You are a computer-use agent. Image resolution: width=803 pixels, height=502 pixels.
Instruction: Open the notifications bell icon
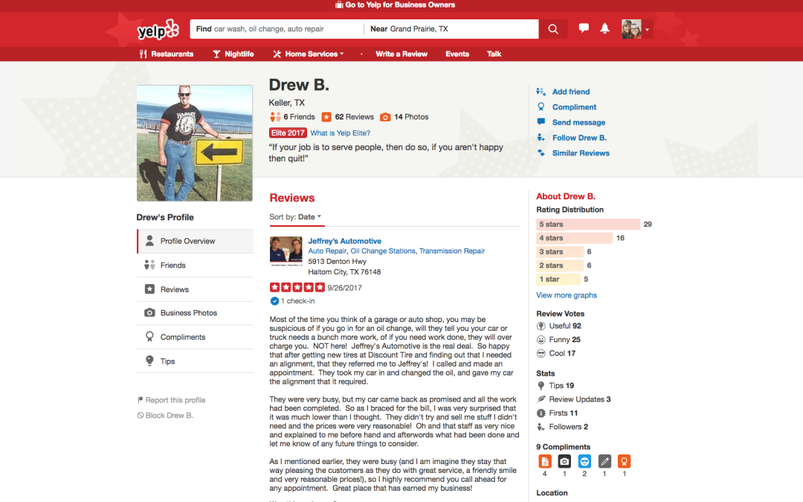604,28
